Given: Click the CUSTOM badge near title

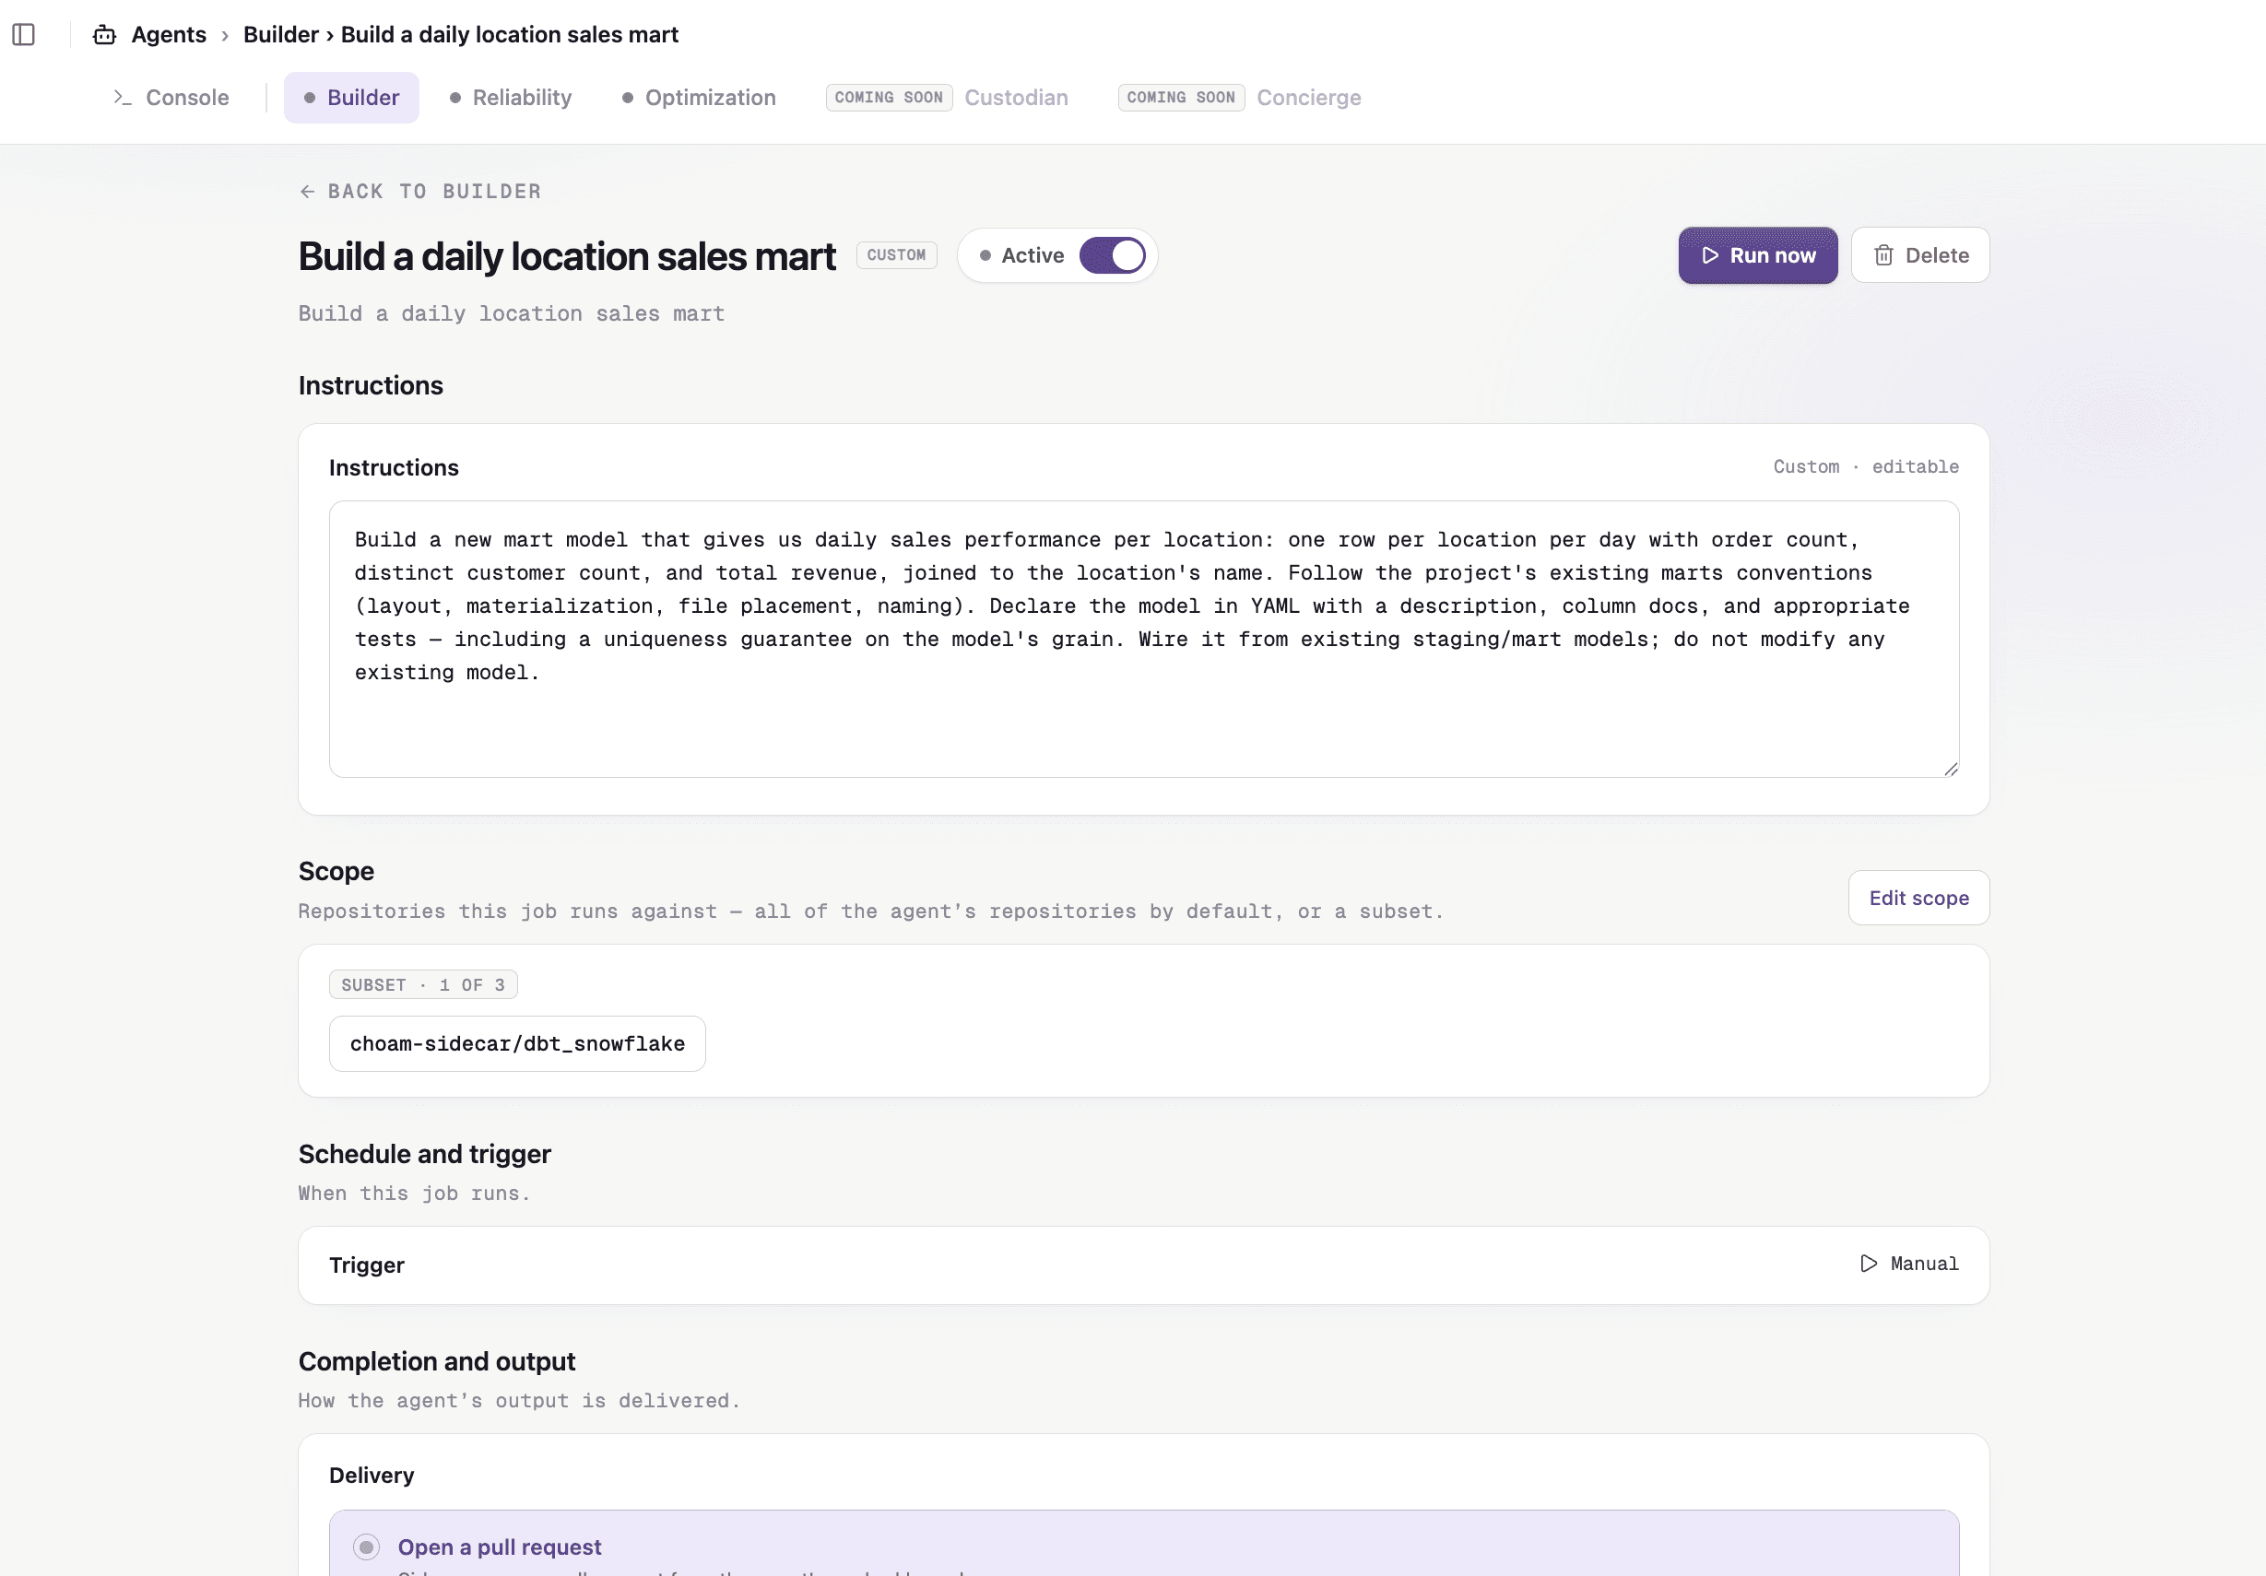Looking at the screenshot, I should point(896,255).
